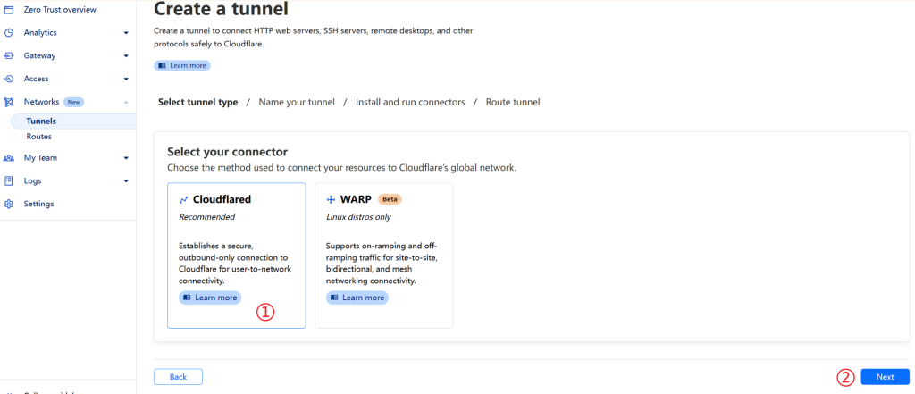Screen dimensions: 915x394
Task: Click the Settings gear icon
Action: 9,204
